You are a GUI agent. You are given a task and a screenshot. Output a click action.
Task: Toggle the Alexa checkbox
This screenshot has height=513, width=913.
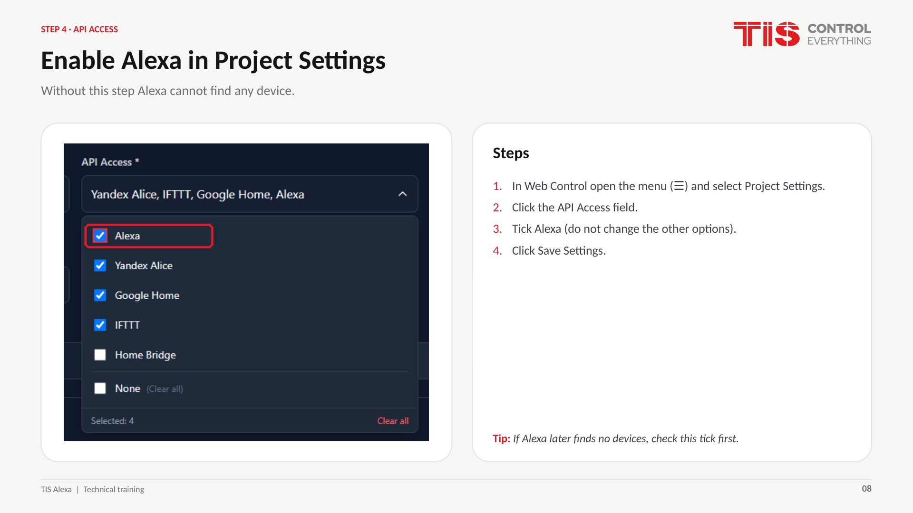point(100,236)
